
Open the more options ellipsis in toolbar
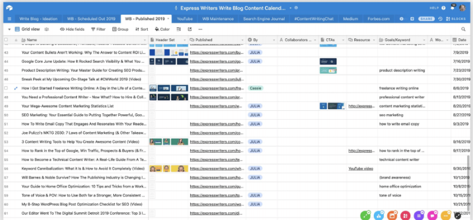click(200, 29)
